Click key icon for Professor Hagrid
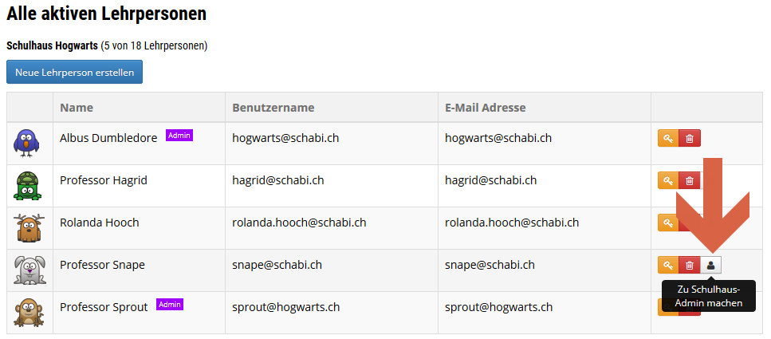The height and width of the screenshot is (339, 771). (668, 180)
